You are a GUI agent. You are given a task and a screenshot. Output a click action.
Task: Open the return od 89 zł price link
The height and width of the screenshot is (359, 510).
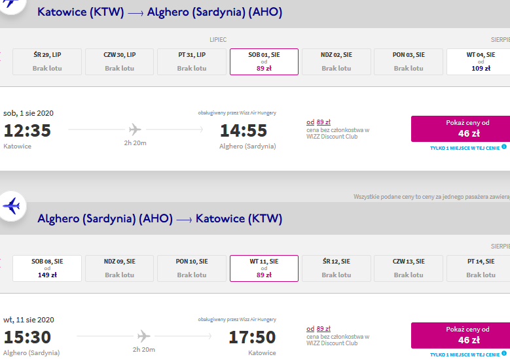pyautogui.click(x=318, y=329)
